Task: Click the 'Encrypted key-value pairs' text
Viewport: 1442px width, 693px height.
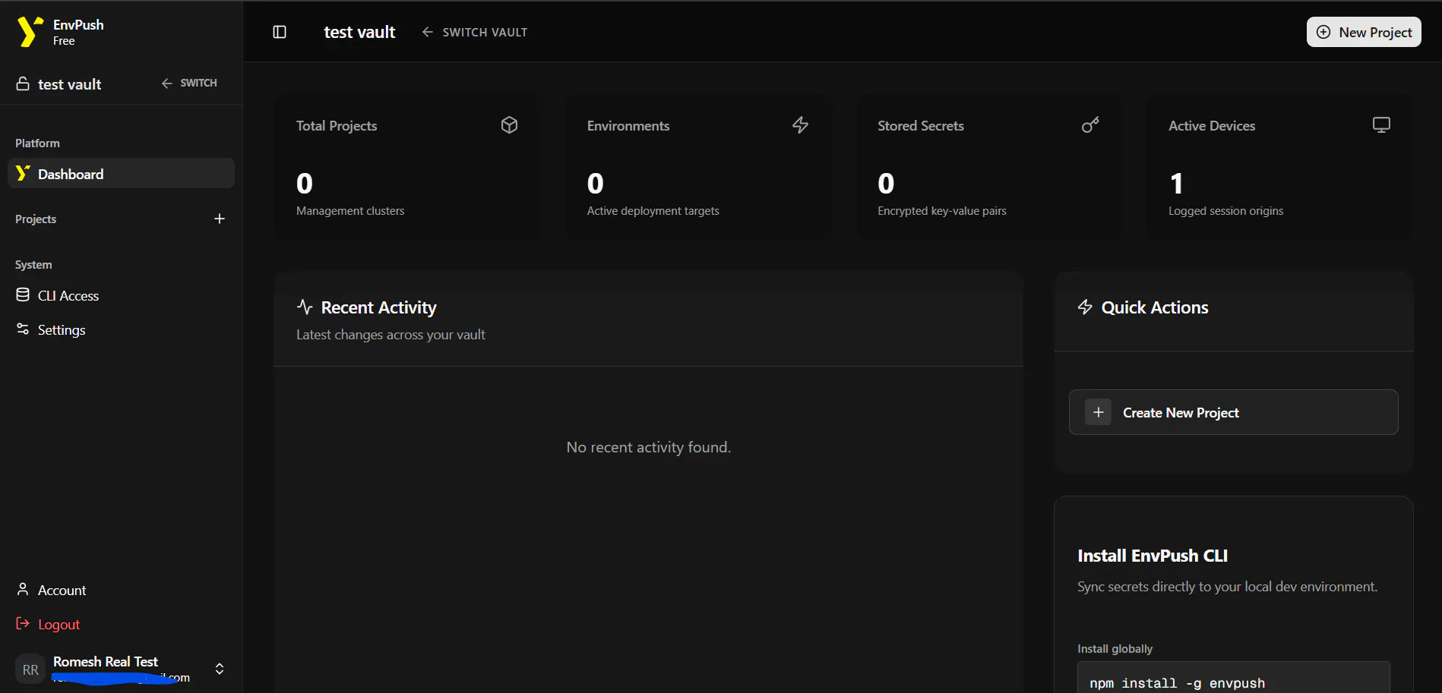Action: [x=942, y=211]
